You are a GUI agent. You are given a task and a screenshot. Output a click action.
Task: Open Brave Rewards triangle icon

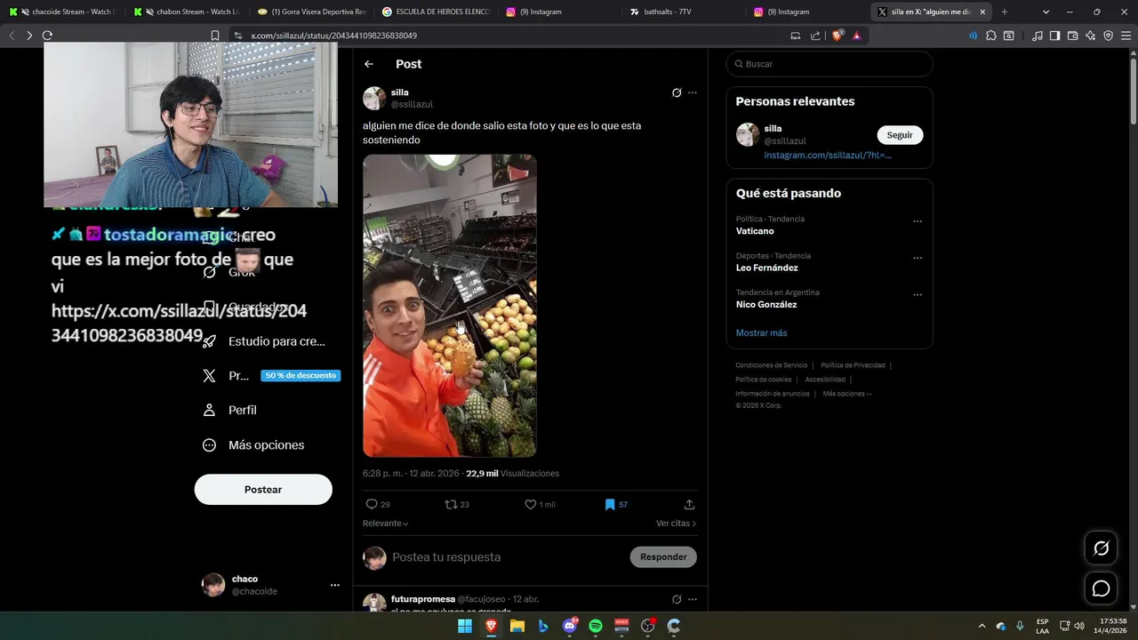coord(856,36)
